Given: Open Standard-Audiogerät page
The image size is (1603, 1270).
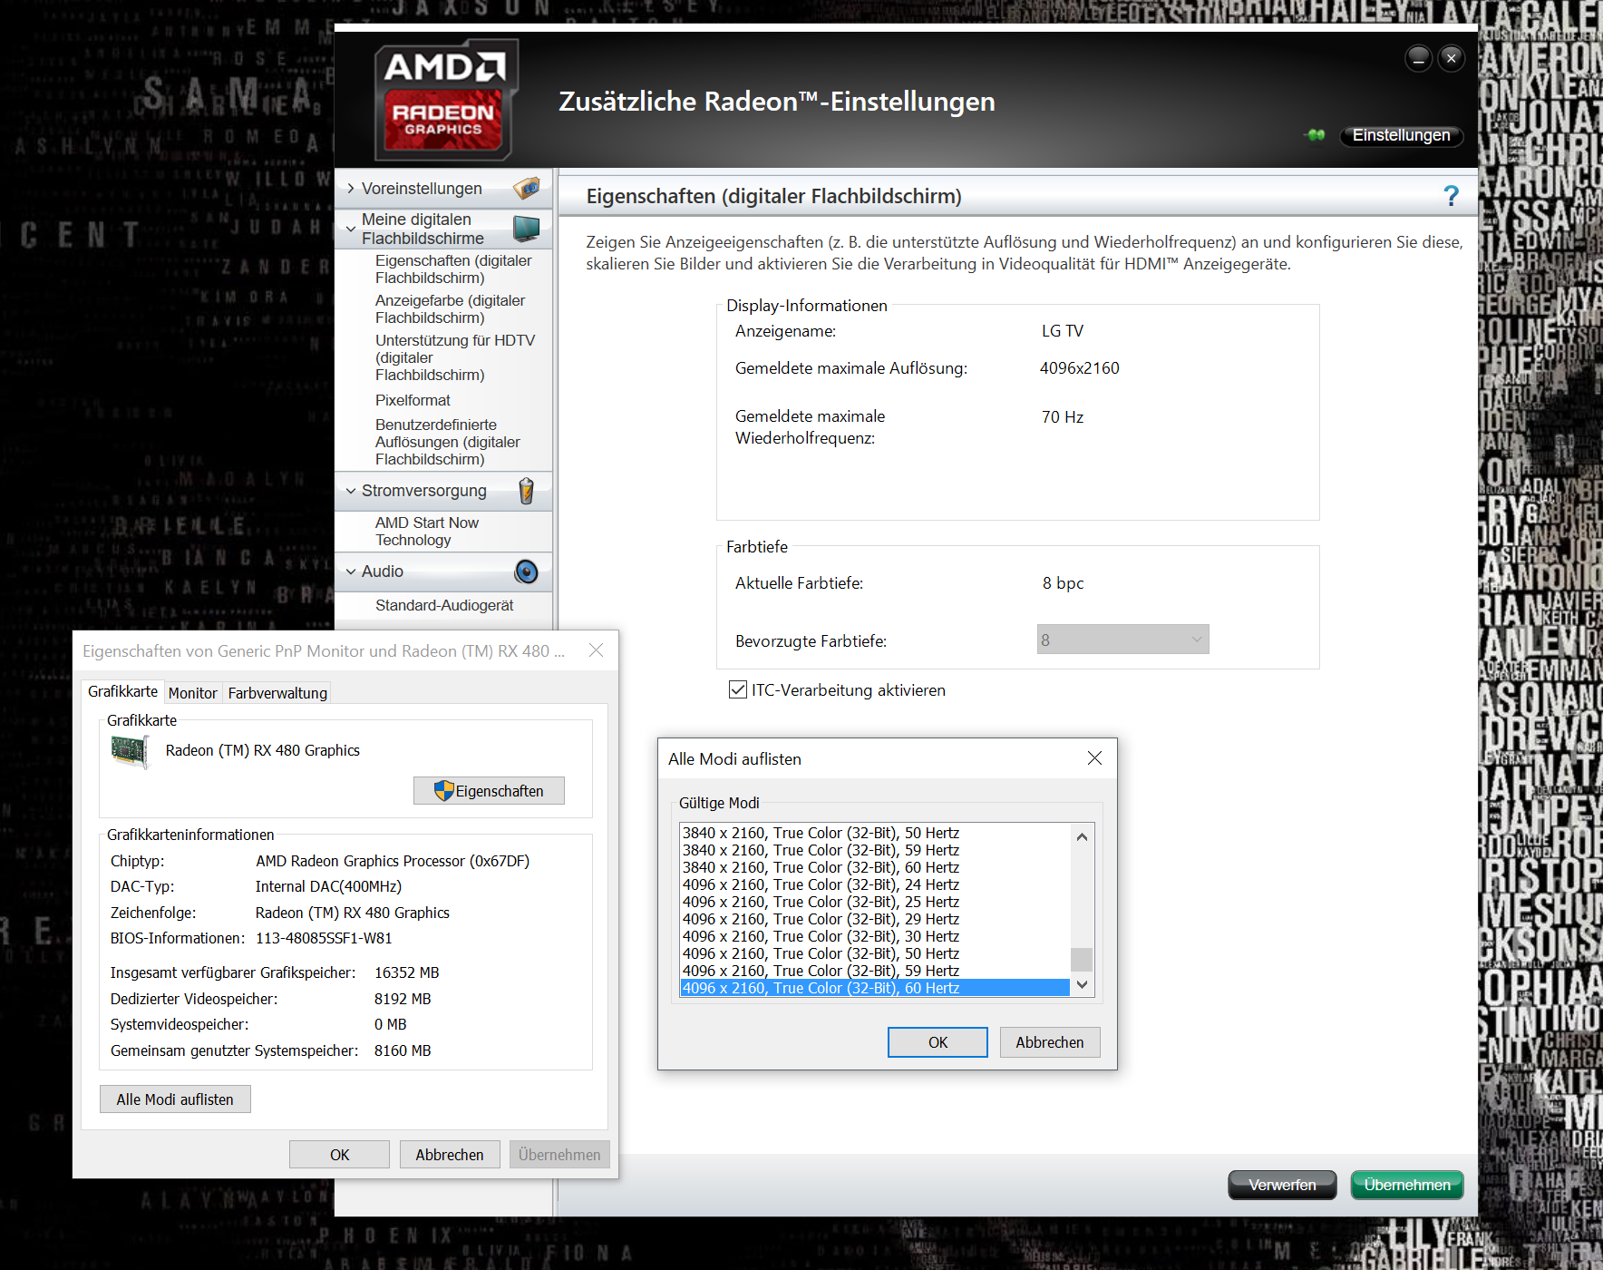Looking at the screenshot, I should pos(444,605).
